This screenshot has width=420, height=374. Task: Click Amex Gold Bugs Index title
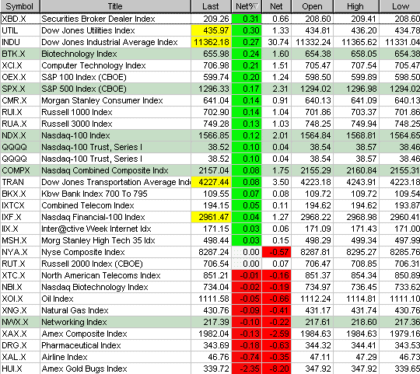point(84,369)
